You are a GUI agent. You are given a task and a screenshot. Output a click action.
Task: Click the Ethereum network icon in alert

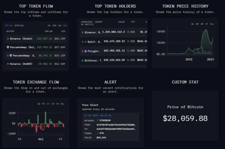click(98, 120)
